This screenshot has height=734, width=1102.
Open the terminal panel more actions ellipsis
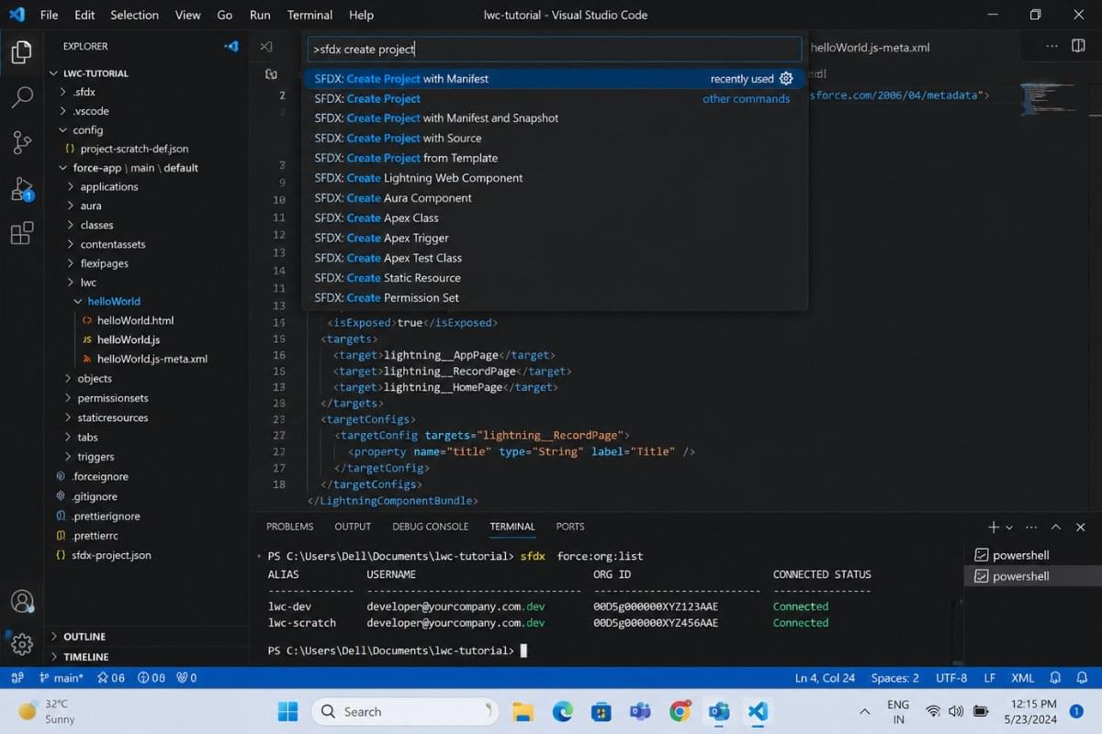[x=1031, y=527]
